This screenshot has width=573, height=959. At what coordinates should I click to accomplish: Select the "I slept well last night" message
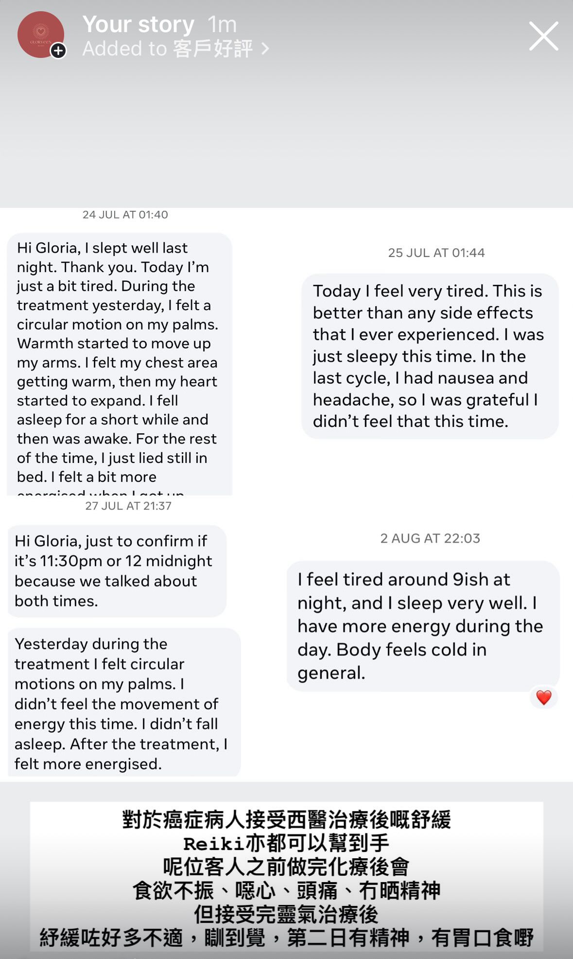[x=119, y=363]
